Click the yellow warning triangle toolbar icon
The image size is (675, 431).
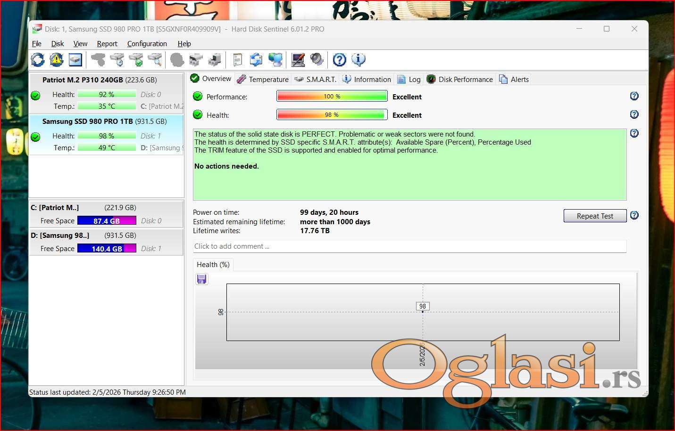pyautogui.click(x=57, y=60)
